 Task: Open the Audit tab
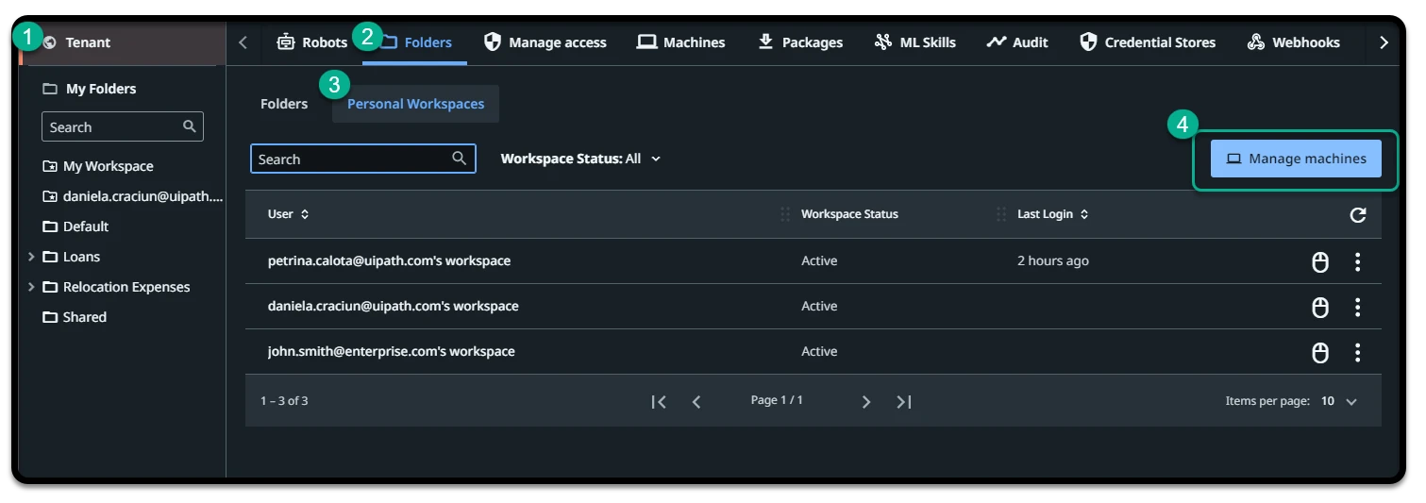click(x=1017, y=42)
